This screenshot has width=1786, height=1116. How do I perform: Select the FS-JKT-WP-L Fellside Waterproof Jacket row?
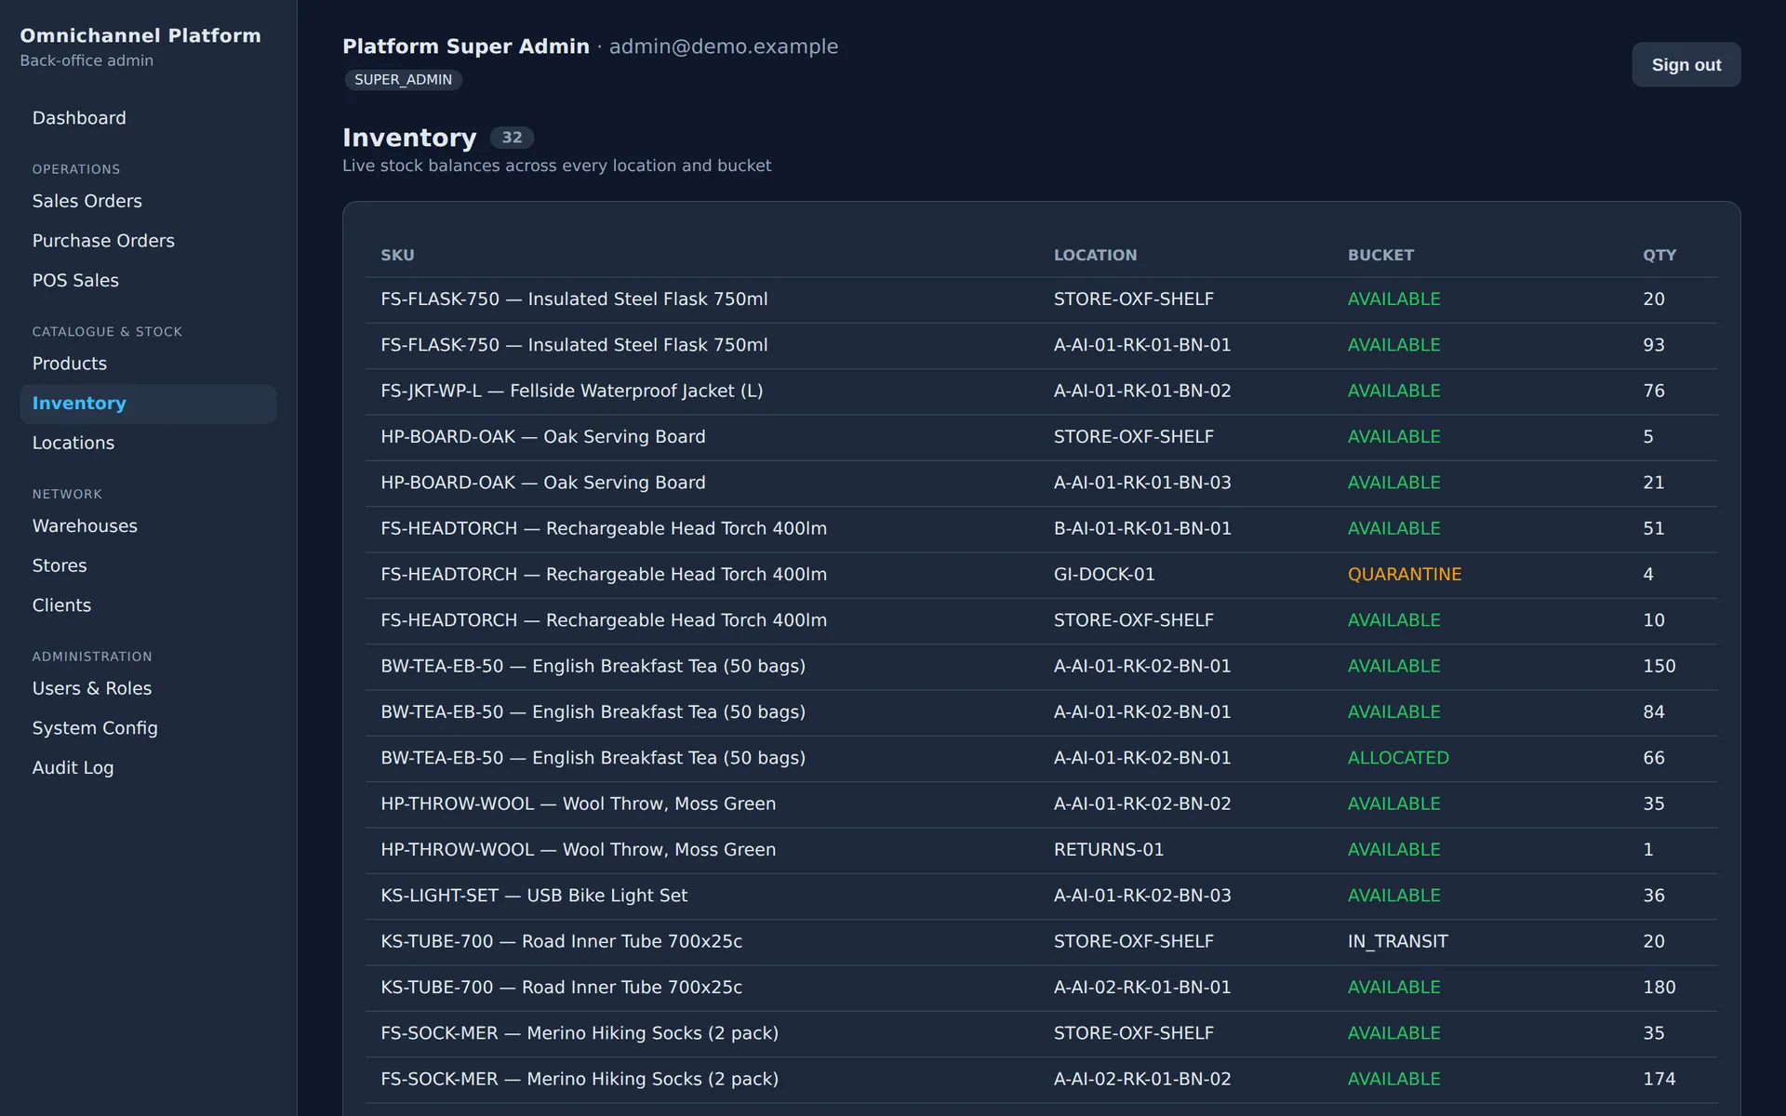1041,392
